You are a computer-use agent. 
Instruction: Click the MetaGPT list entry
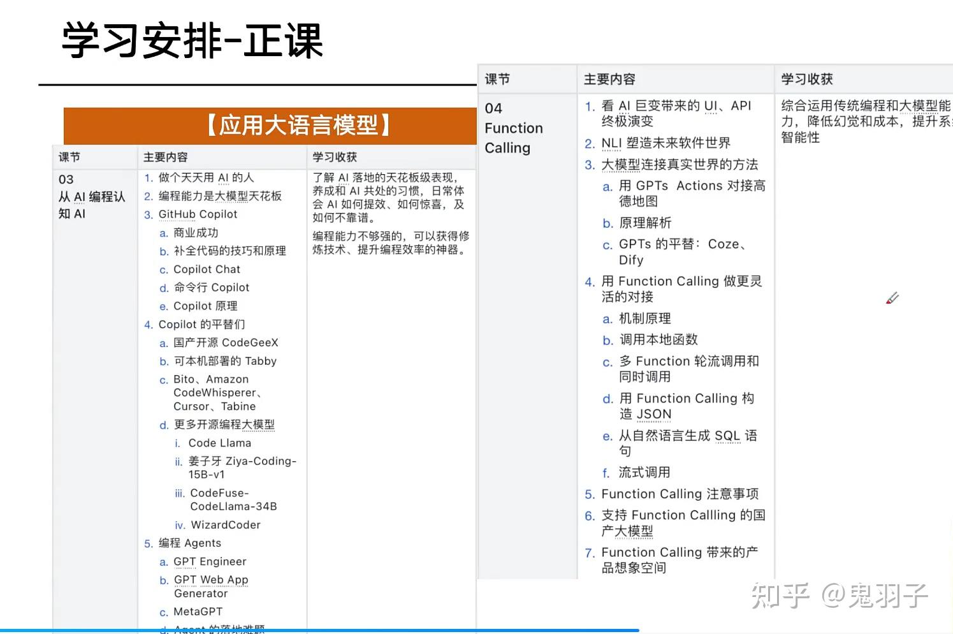[x=199, y=611]
